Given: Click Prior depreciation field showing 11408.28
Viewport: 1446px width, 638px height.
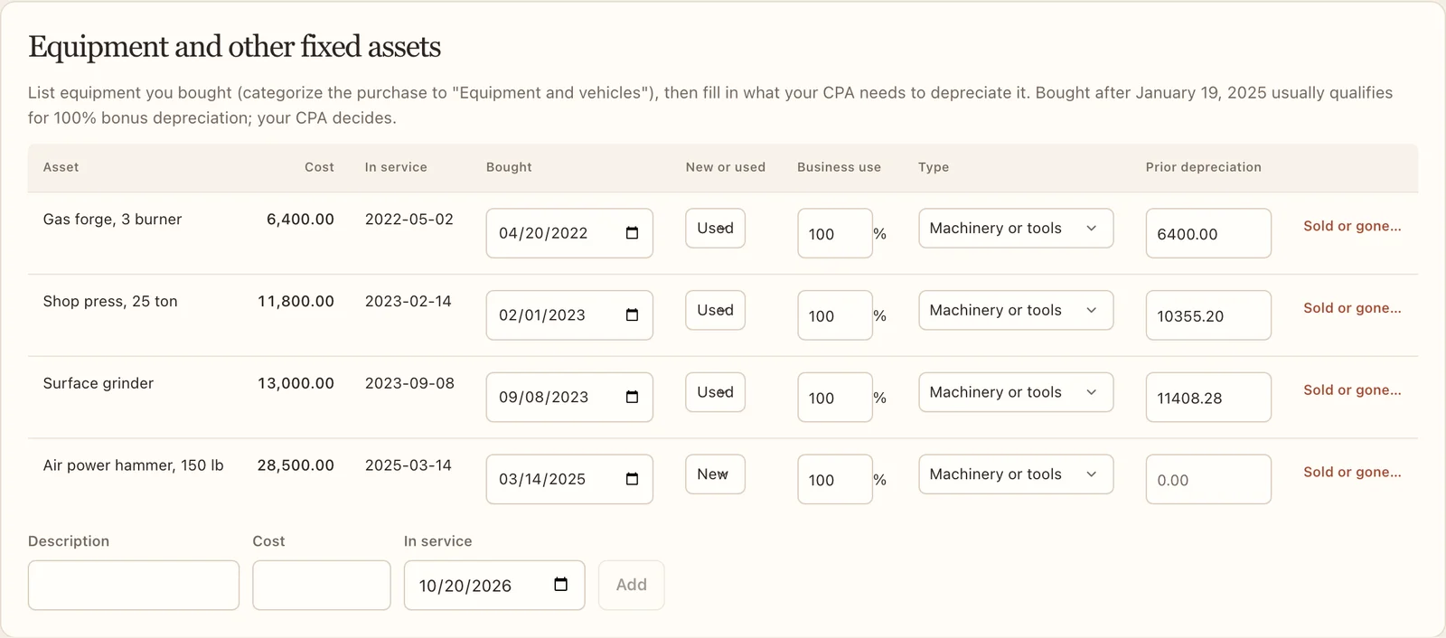Looking at the screenshot, I should click(1208, 398).
